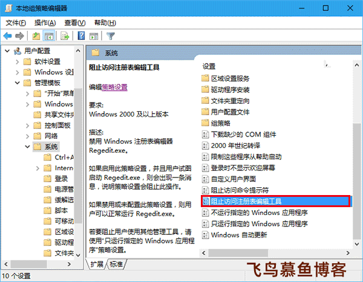Click the 脚本 folder icon in tree
Viewport: 363px width, 282px height.
tap(47, 210)
